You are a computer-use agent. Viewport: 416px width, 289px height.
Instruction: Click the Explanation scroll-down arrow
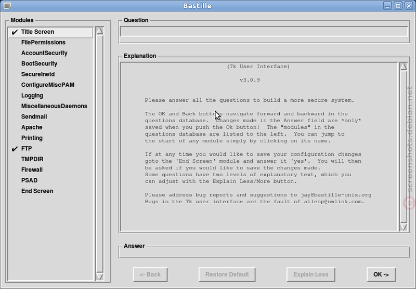404,227
